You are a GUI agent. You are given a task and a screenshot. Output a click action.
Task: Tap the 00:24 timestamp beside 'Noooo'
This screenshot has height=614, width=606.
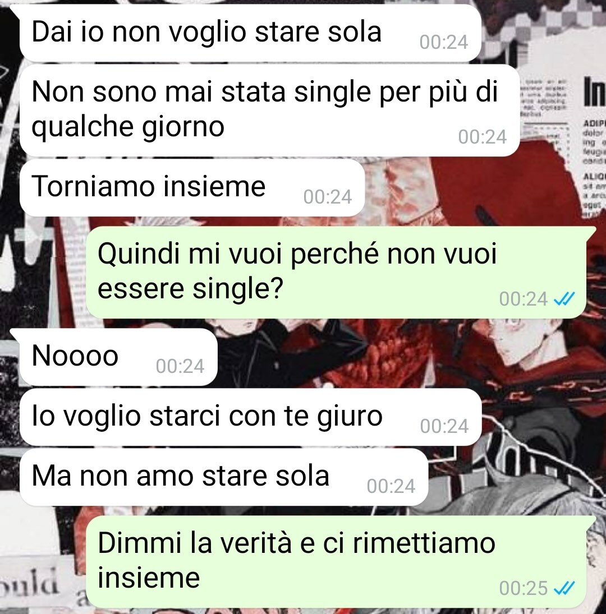coord(180,367)
